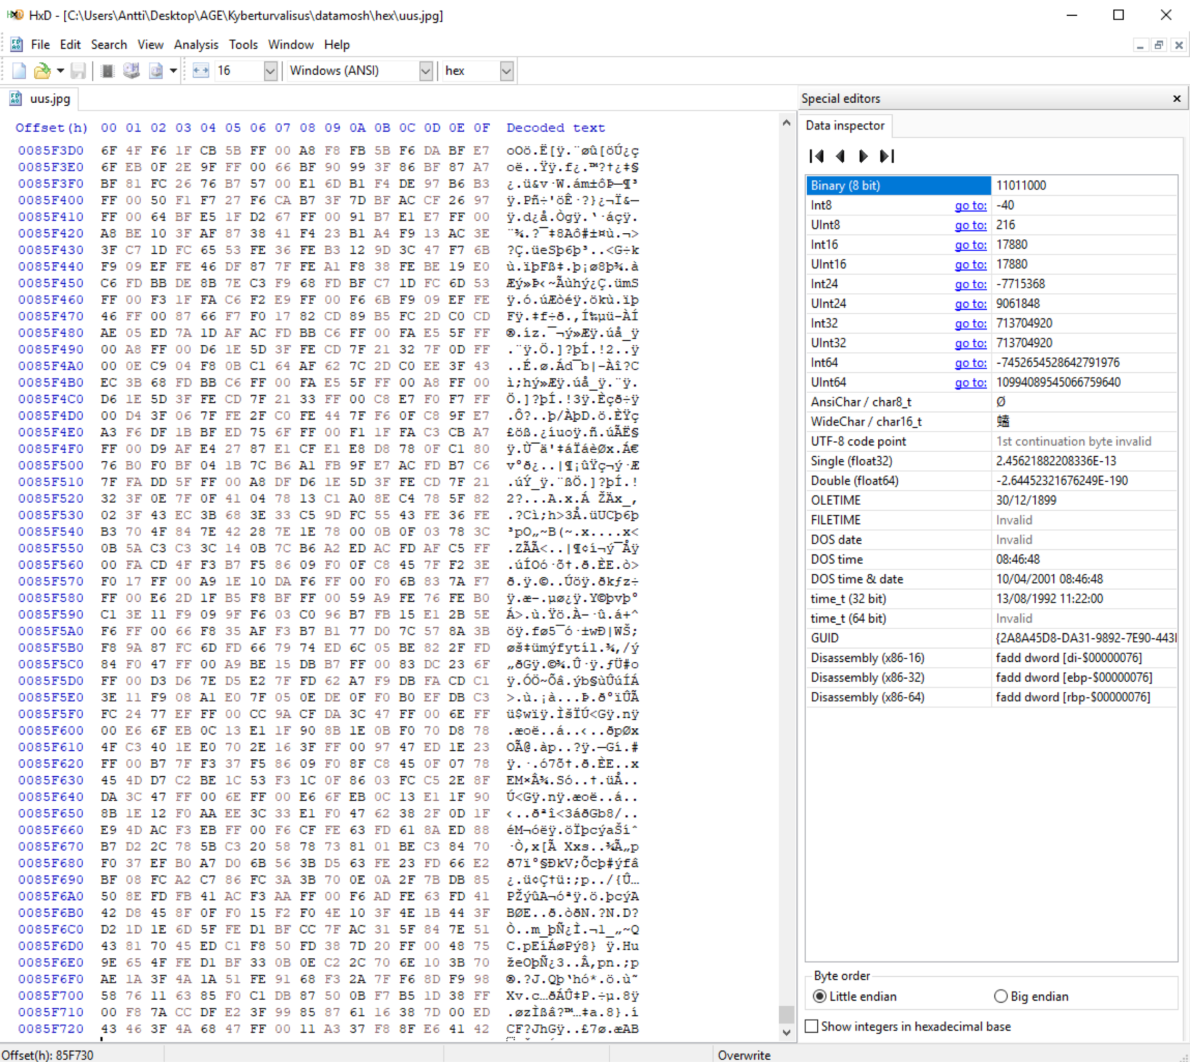The height and width of the screenshot is (1062, 1190).
Task: Open the hex offset base dropdown
Action: point(506,70)
